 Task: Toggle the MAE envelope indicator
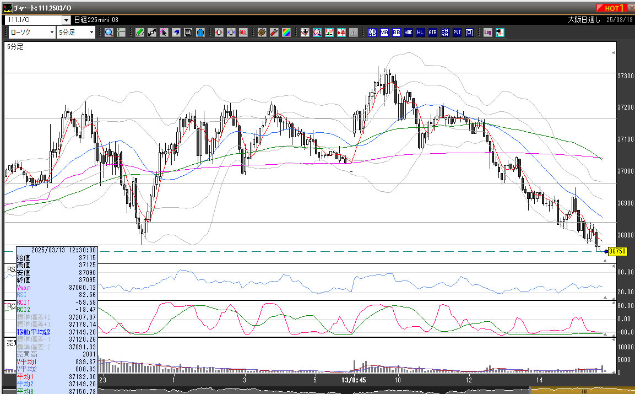pos(408,33)
